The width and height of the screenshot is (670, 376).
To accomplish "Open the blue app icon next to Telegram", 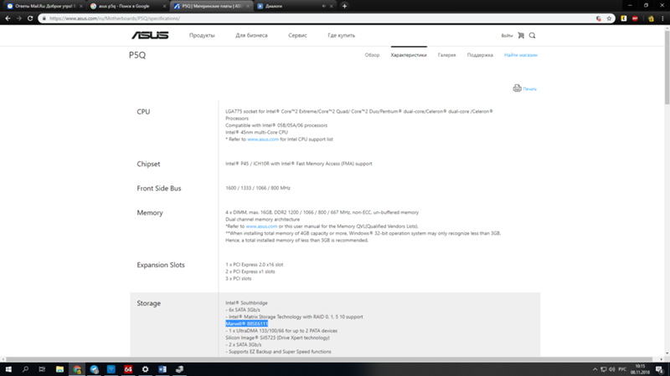I will [x=111, y=369].
